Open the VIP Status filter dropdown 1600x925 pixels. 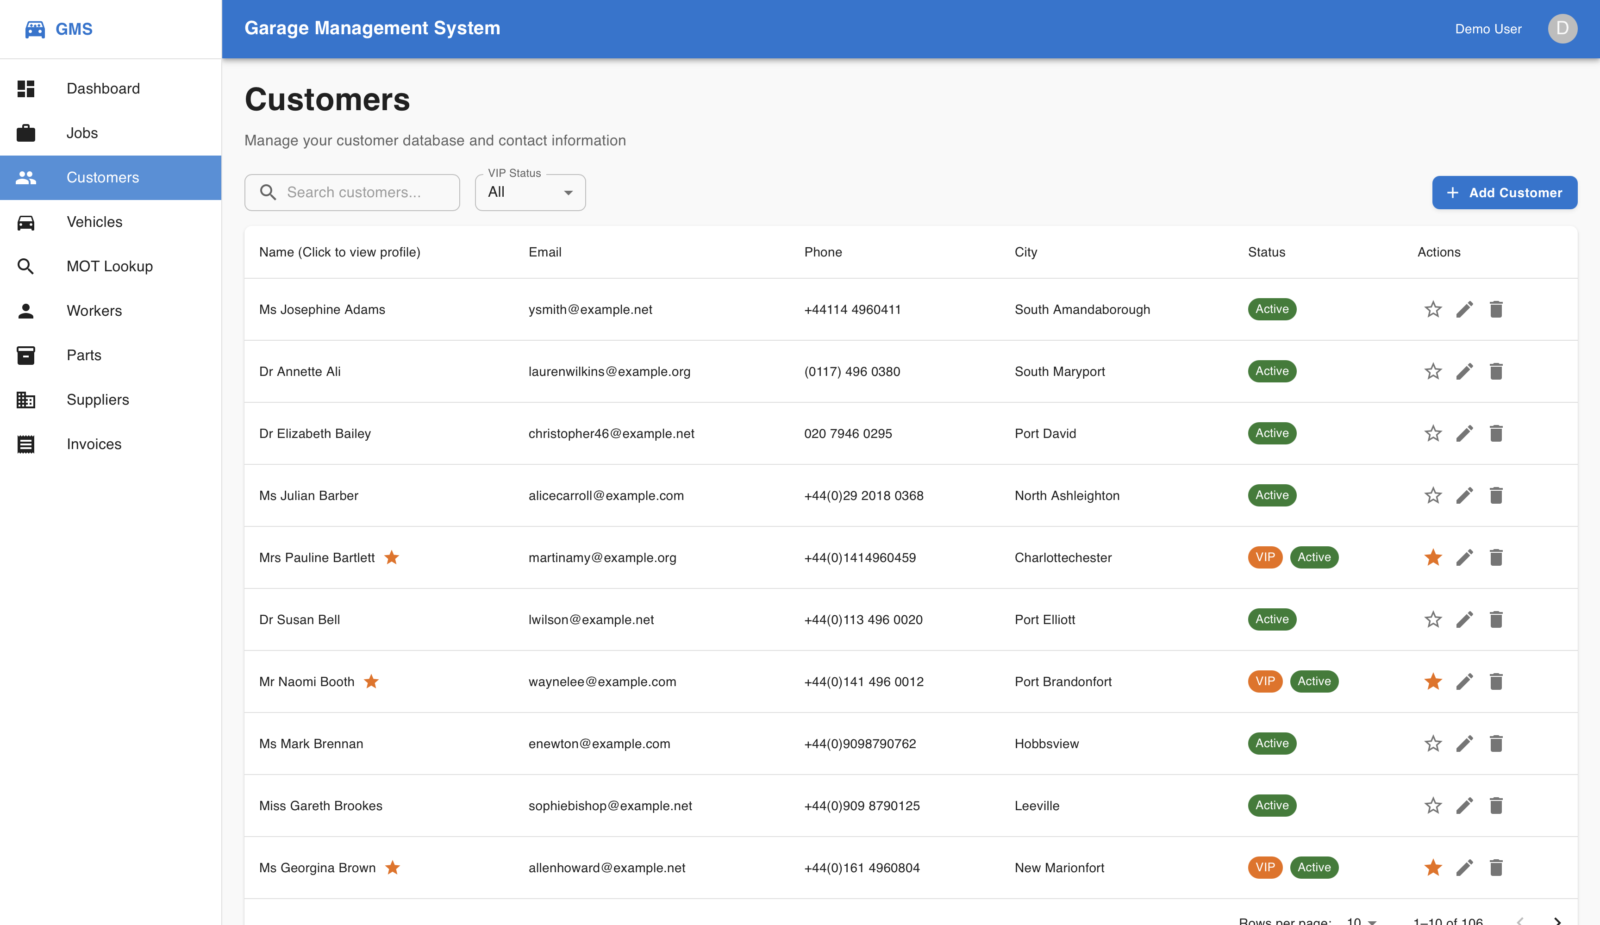coord(530,193)
